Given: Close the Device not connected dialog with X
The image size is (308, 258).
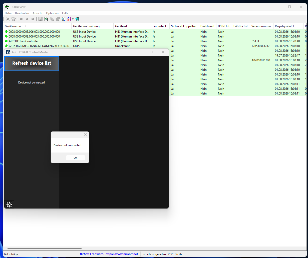Looking at the screenshot, I should click(85, 134).
